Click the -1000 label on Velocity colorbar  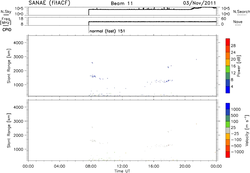237,152
